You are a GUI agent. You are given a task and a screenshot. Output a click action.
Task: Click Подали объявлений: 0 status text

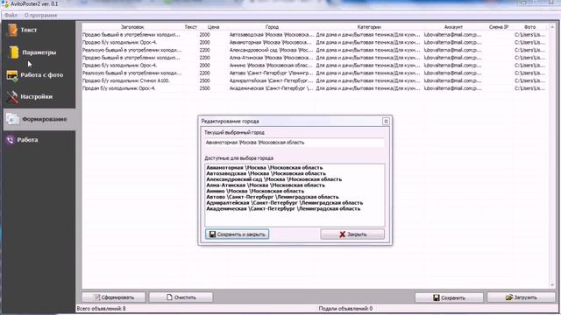[345, 308]
